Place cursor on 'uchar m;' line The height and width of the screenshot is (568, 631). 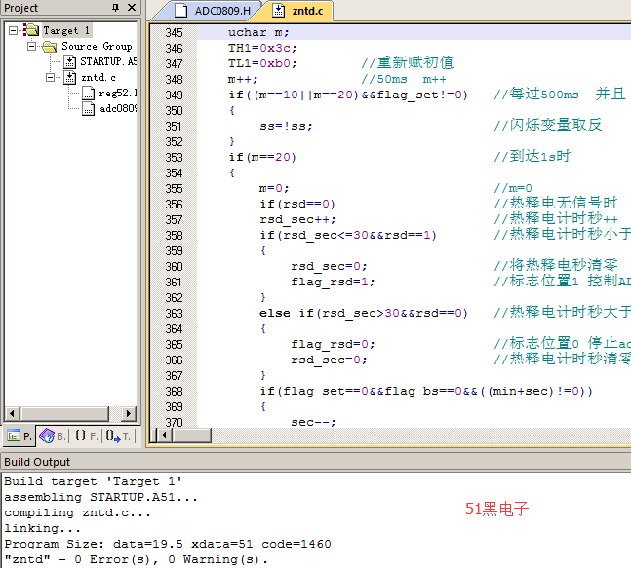click(x=258, y=32)
